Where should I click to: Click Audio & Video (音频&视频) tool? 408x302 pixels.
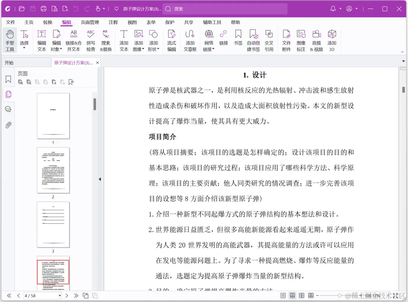317,40
